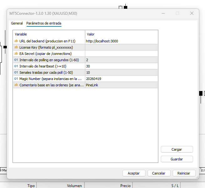Click the Cancelar button

tap(159, 173)
